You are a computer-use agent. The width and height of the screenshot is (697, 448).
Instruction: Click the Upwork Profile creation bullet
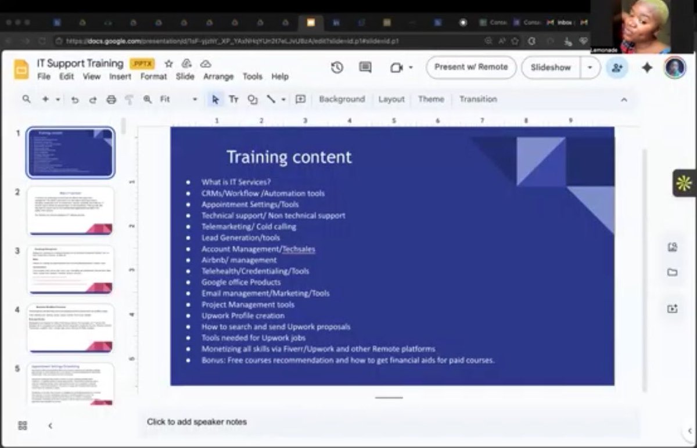[243, 316]
